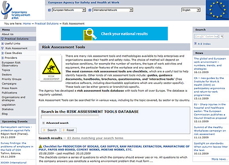Click the Providers menu icon
The image size is (229, 165).
coord(2,58)
